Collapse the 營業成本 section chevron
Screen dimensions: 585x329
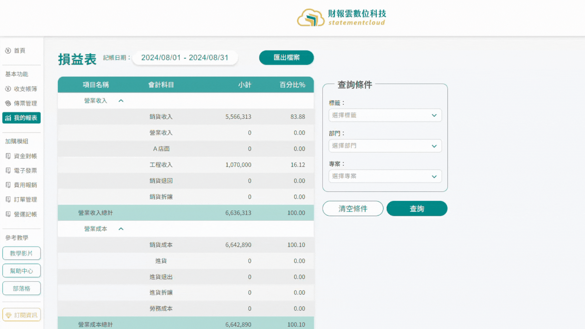pyautogui.click(x=121, y=229)
